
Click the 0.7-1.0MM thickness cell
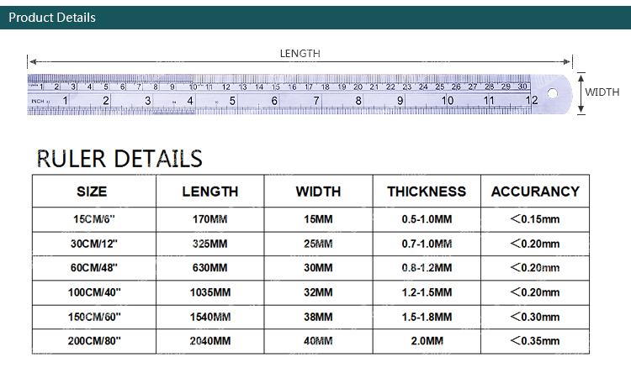[427, 244]
